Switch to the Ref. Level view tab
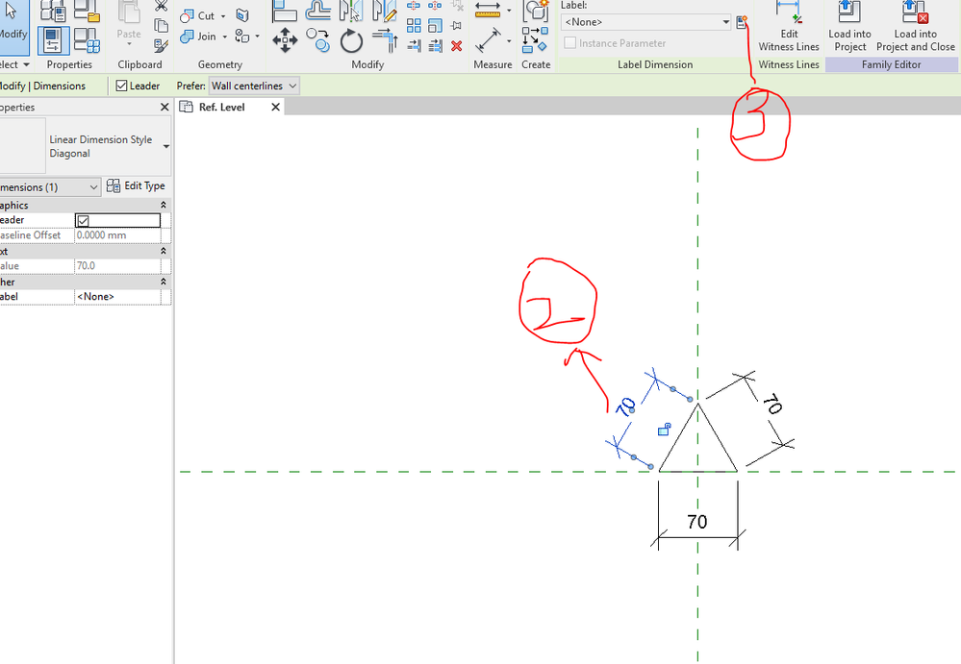Screen dimensions: 961x664 (x=222, y=107)
